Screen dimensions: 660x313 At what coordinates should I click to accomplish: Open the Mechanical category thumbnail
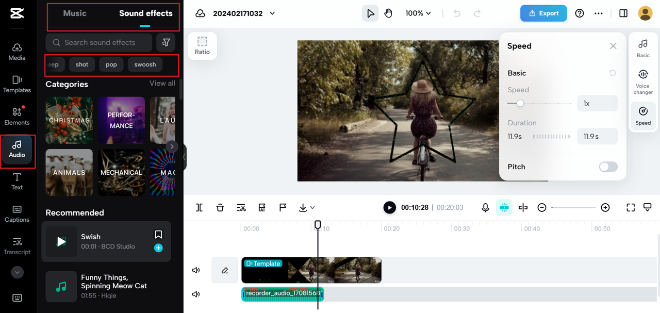121,173
